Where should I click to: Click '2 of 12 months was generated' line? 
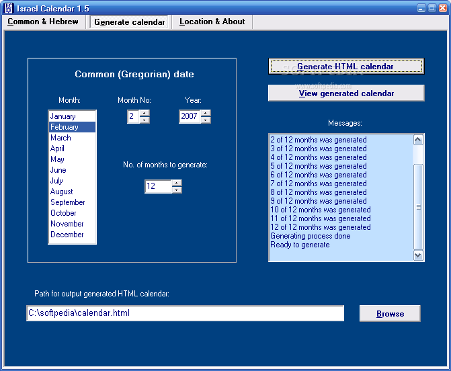click(319, 140)
